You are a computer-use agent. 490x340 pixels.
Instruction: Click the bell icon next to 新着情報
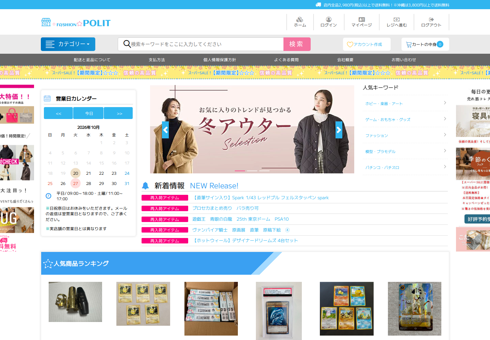(x=145, y=186)
